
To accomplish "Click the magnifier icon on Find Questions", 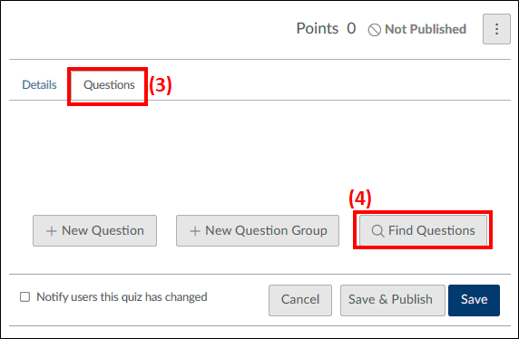I will point(377,231).
